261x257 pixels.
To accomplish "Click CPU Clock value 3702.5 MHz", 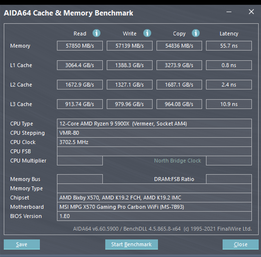I will tap(154, 142).
